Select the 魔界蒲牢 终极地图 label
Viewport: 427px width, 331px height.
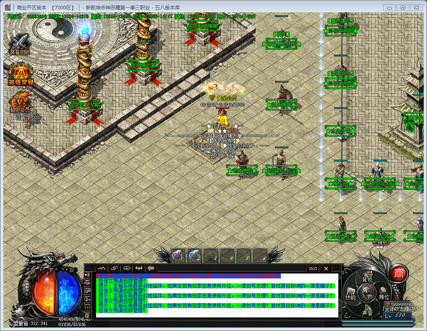tap(340, 31)
